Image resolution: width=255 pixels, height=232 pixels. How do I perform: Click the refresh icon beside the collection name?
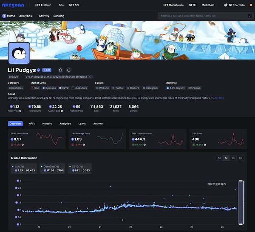(x=69, y=70)
